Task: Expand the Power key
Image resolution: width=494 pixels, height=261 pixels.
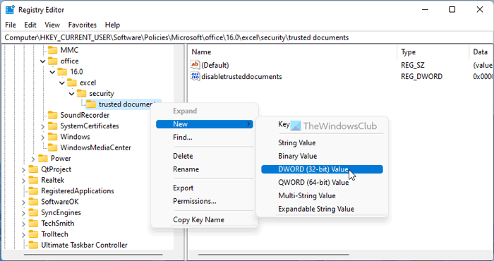Action: click(33, 159)
